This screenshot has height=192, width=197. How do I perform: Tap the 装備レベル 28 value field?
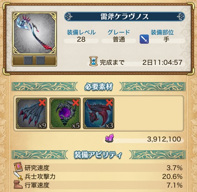[x=81, y=40]
